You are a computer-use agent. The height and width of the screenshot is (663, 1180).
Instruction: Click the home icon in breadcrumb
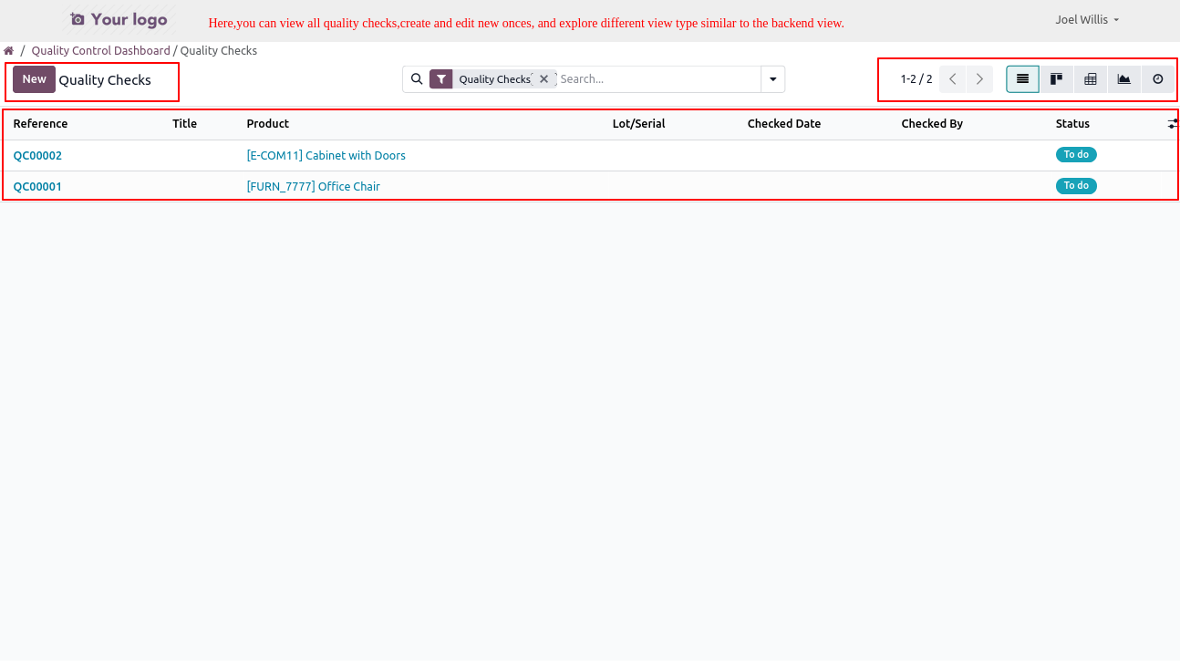[8, 51]
